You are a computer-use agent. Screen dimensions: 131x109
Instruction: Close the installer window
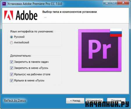123,3
